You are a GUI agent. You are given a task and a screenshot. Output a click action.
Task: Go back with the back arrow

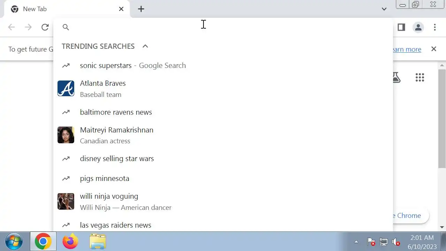(x=11, y=27)
